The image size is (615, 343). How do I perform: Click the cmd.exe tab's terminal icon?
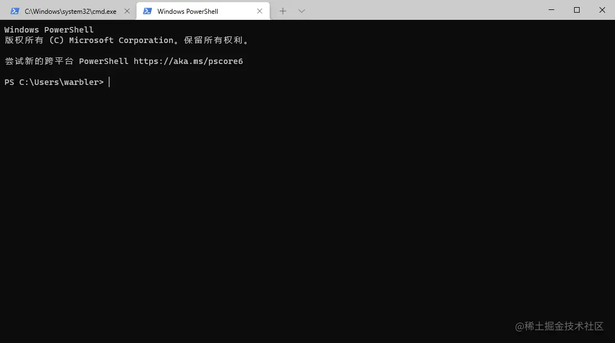[15, 12]
